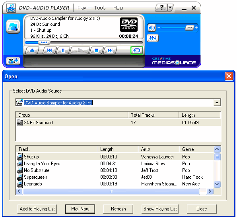Click track list Length column header

click(118, 149)
